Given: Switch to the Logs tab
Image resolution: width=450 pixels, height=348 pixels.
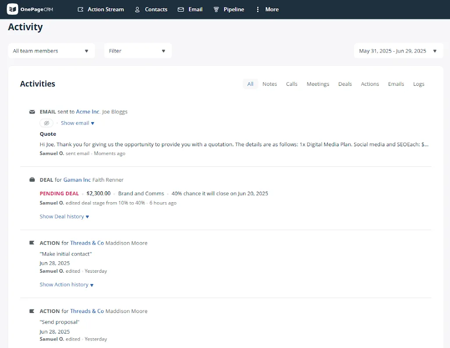Looking at the screenshot, I should point(418,84).
